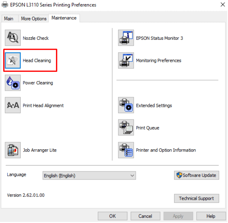Open Monitoring Preferences icon
Viewport: 228px width, 223px height.
click(x=126, y=60)
